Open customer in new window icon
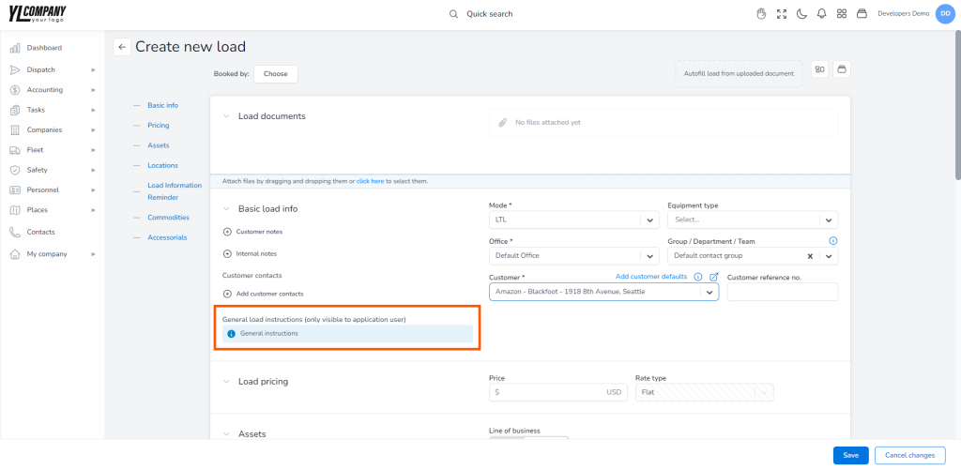Viewport: 961px width, 470px height. (x=713, y=277)
